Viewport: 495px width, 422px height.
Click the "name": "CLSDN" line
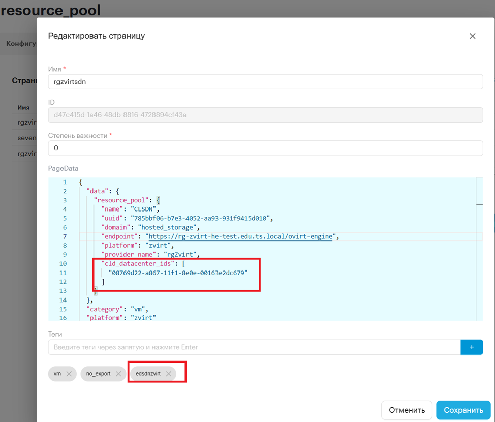(130, 209)
